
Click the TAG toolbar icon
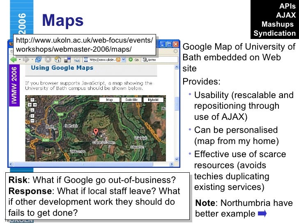point(77,60)
